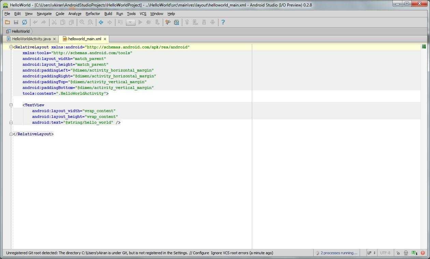Click the Sync Project with Gradle icon
Viewport: 430px width, 259px height.
point(187,22)
